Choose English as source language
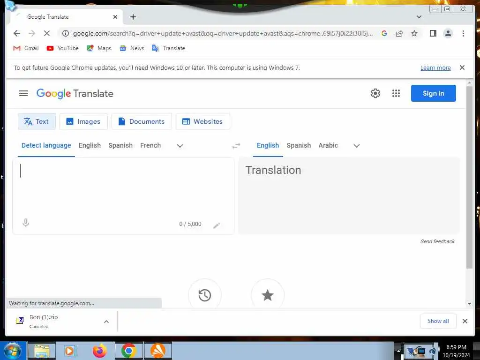This screenshot has height=360, width=480. (90, 145)
